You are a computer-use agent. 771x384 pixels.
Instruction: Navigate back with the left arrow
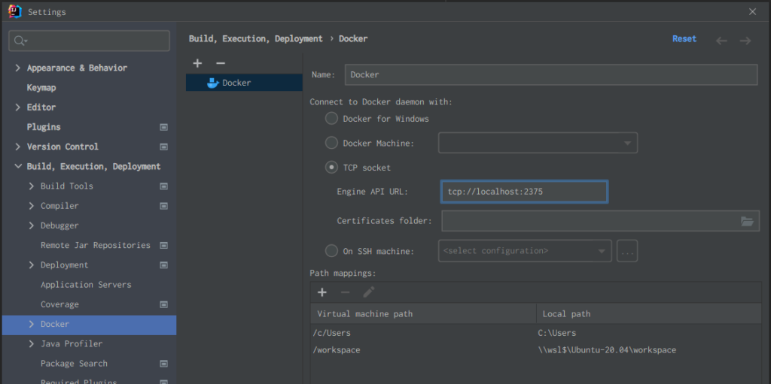tap(721, 41)
